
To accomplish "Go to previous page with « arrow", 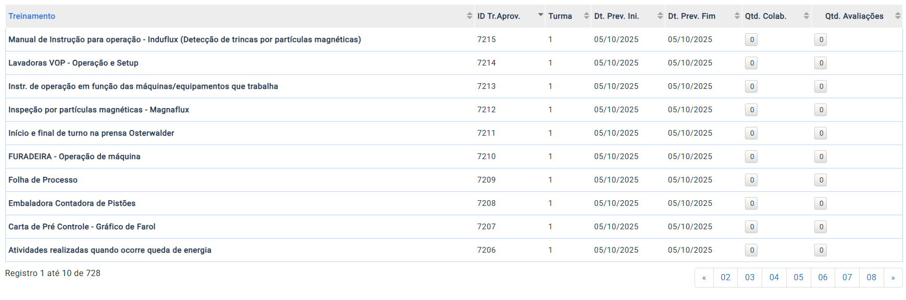I will (704, 278).
